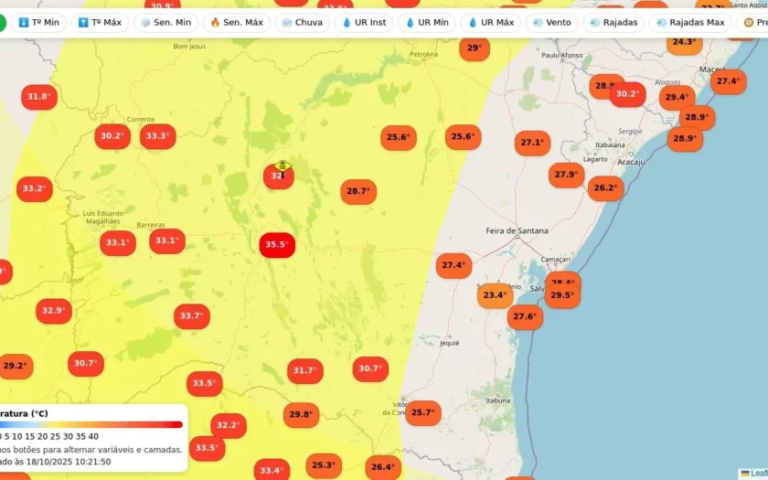
Task: Click the yellow weather alert marker icon
Action: point(283,167)
